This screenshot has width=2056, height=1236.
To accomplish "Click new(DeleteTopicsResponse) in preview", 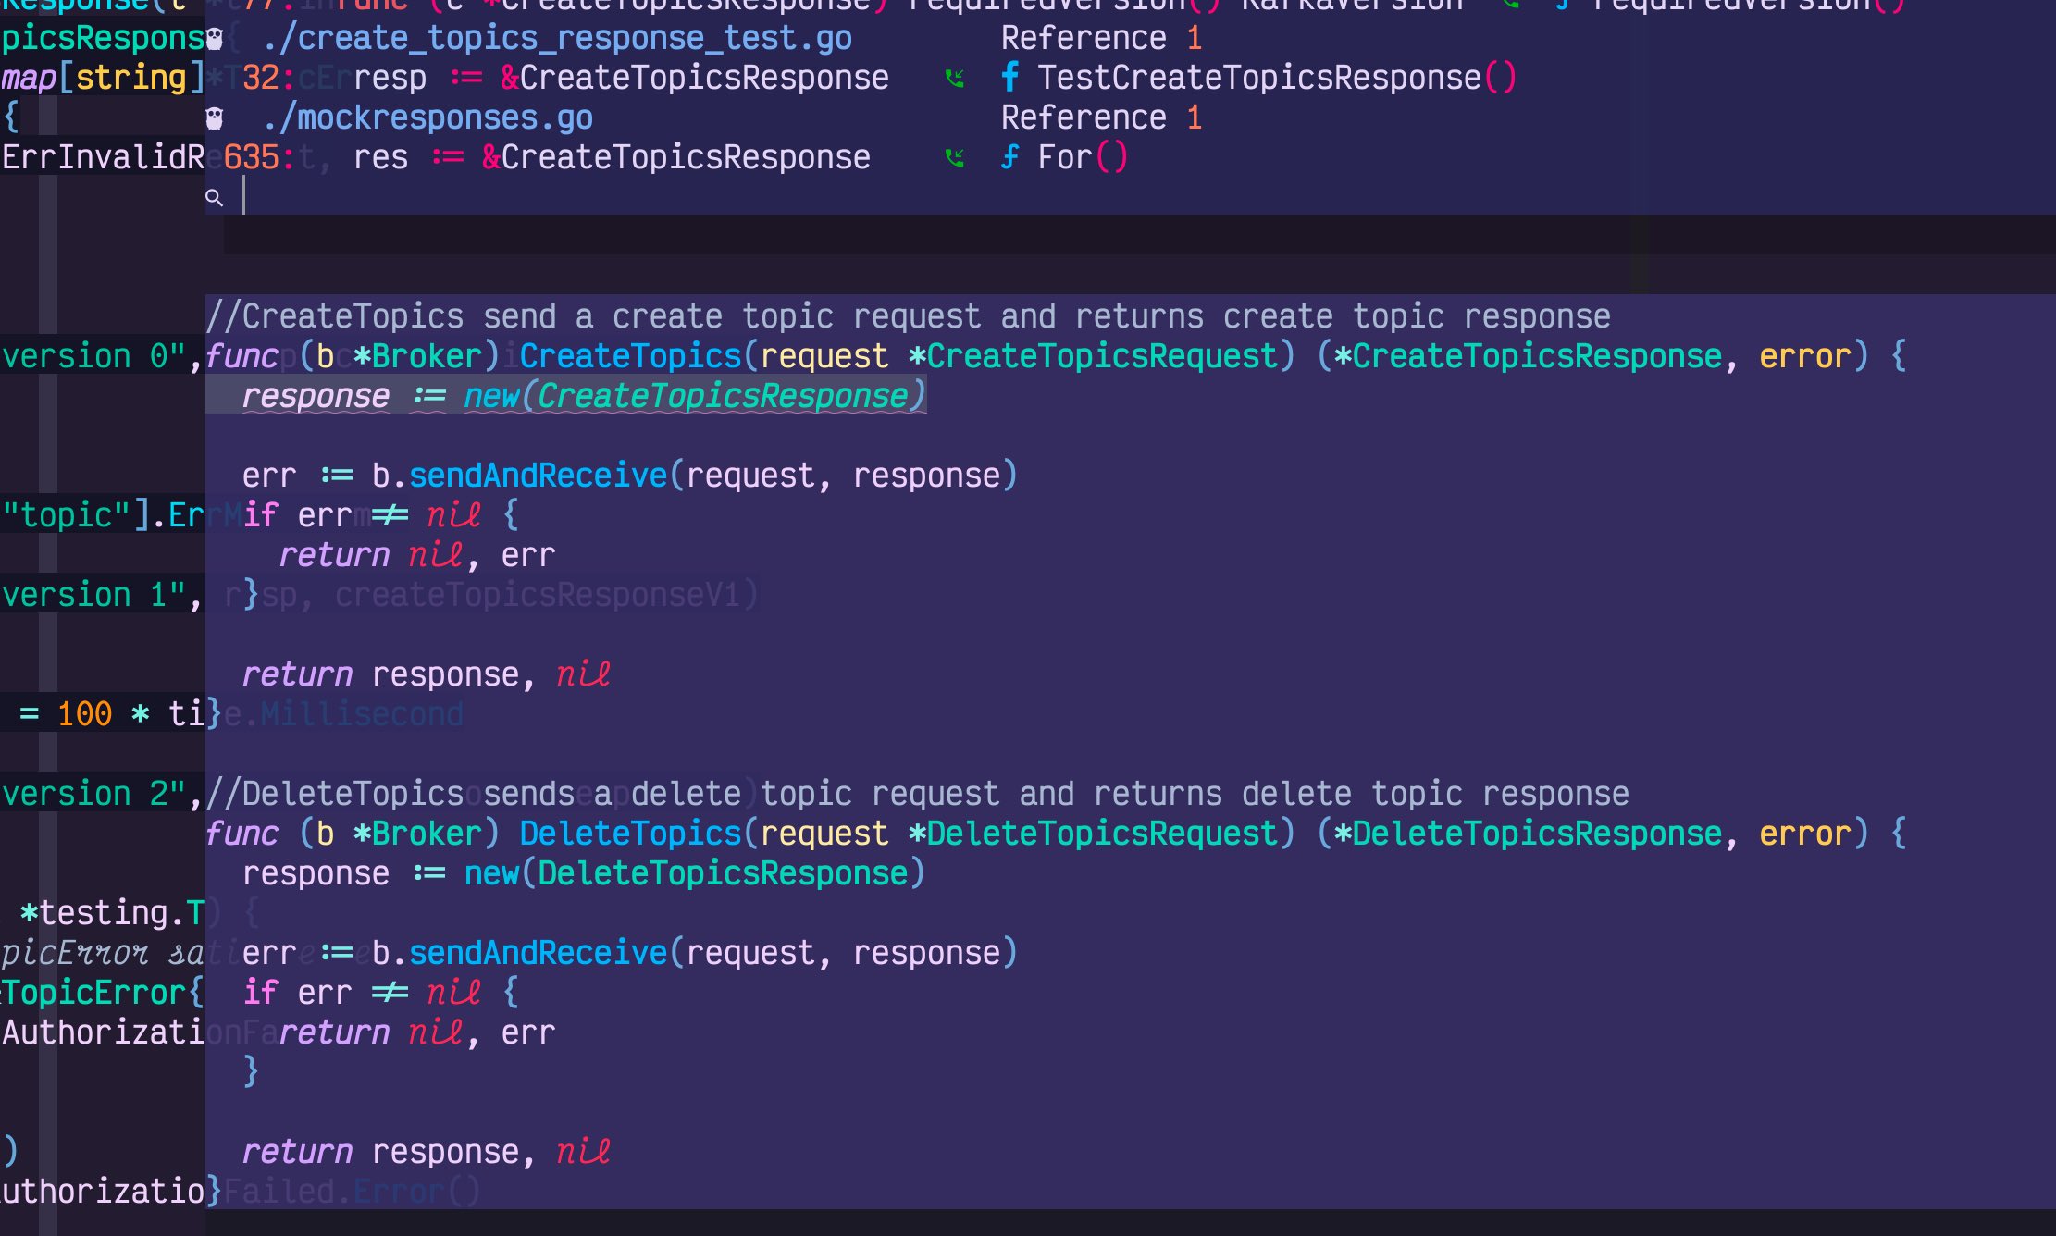I will tap(694, 873).
